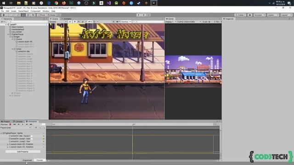294x165 pixels.
Task: Open the Collab dropdown
Action: pyautogui.click(x=240, y=15)
